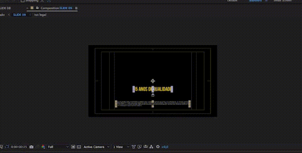Image resolution: width=302 pixels, height=153 pixels.
Task: Click the 0:00:00:25 current time display
Action: [x=19, y=147]
